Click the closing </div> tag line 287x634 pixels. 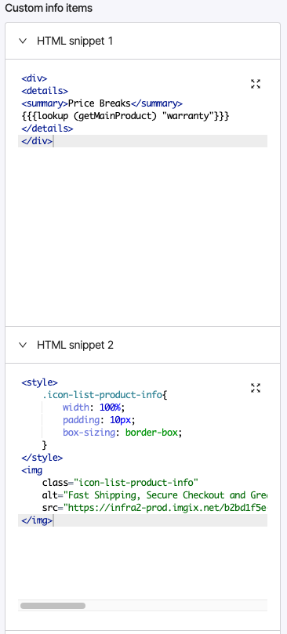pos(143,141)
